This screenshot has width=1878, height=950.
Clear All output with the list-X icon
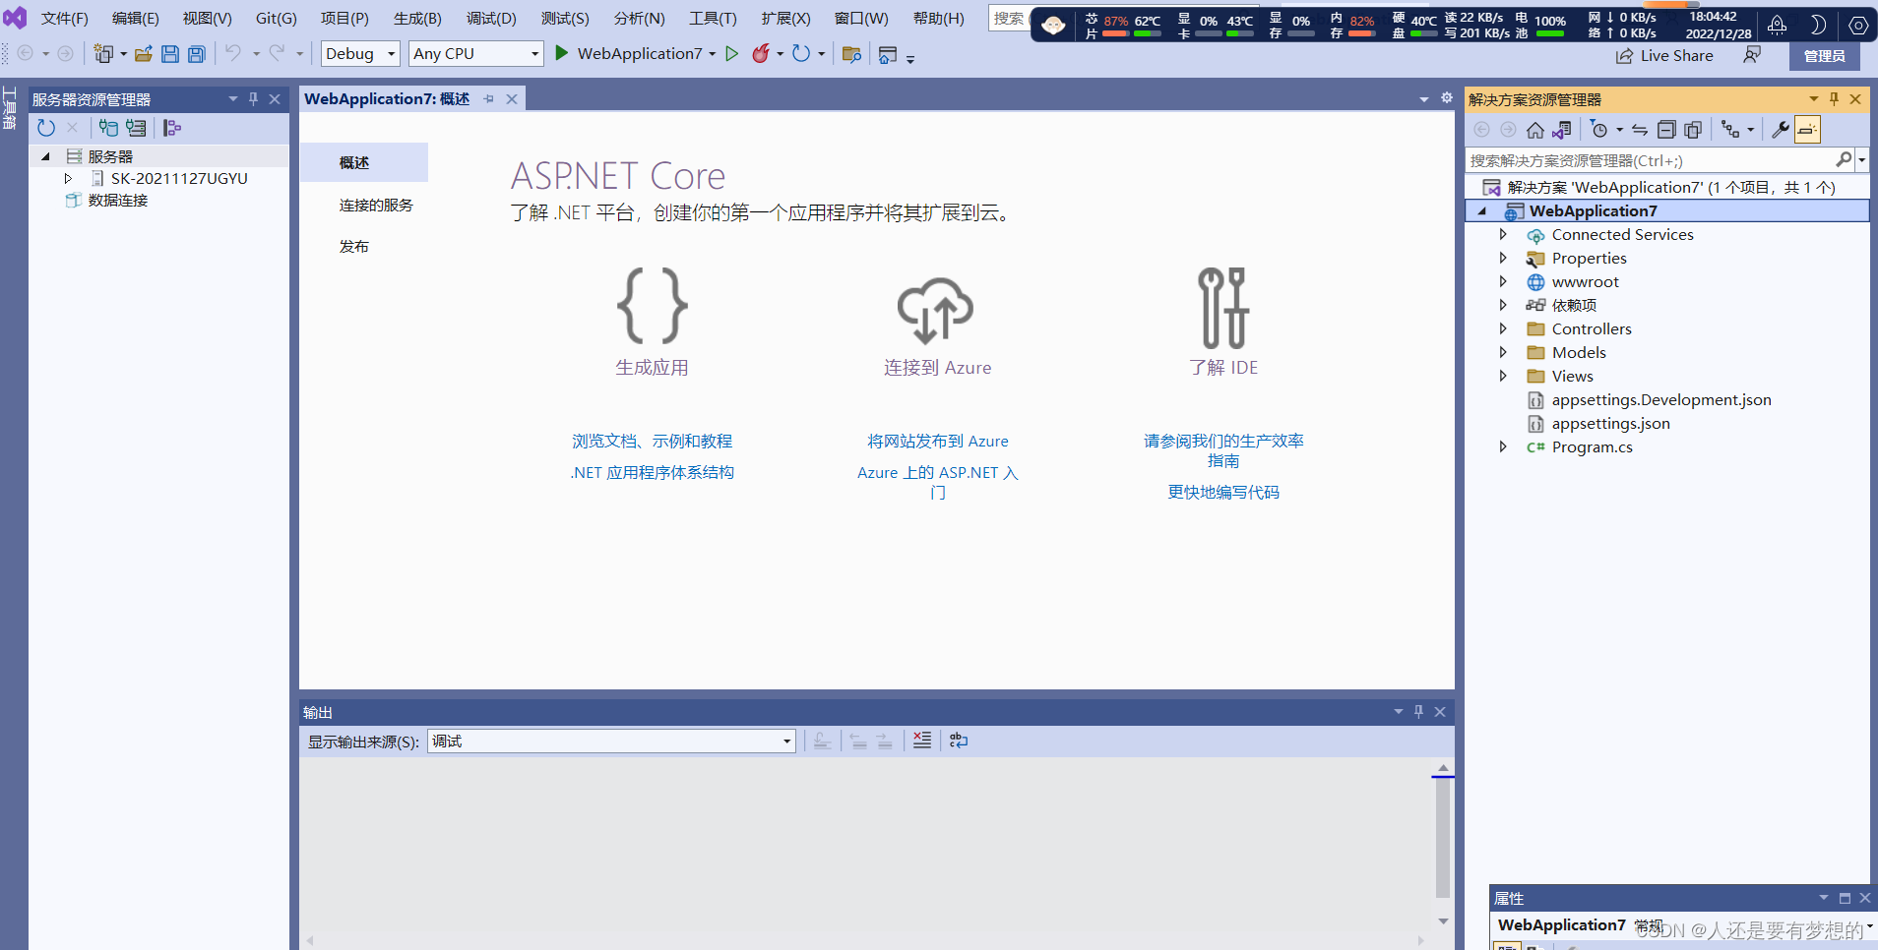pyautogui.click(x=922, y=741)
